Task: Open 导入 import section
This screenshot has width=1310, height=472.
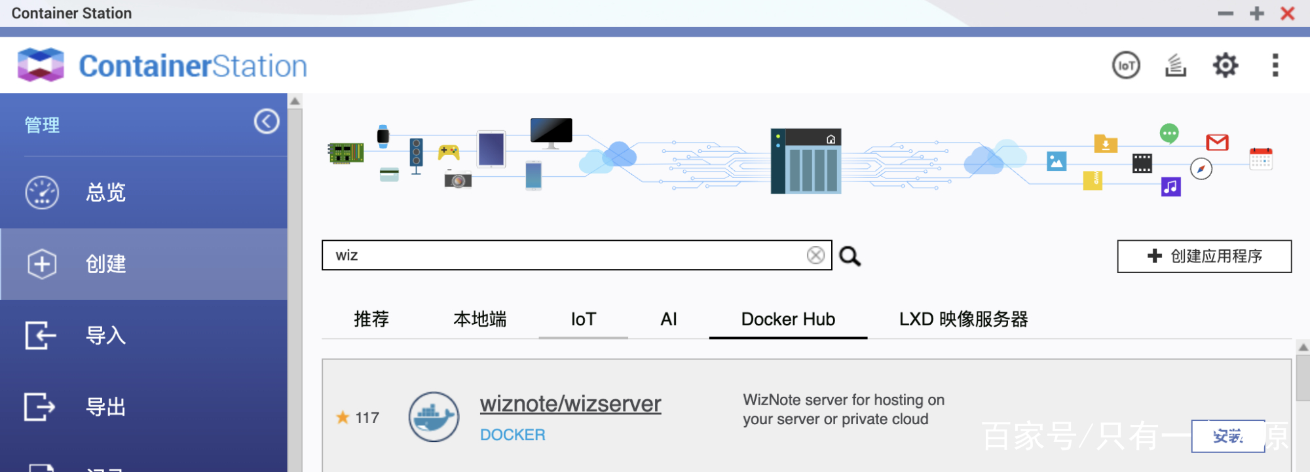Action: (x=143, y=335)
